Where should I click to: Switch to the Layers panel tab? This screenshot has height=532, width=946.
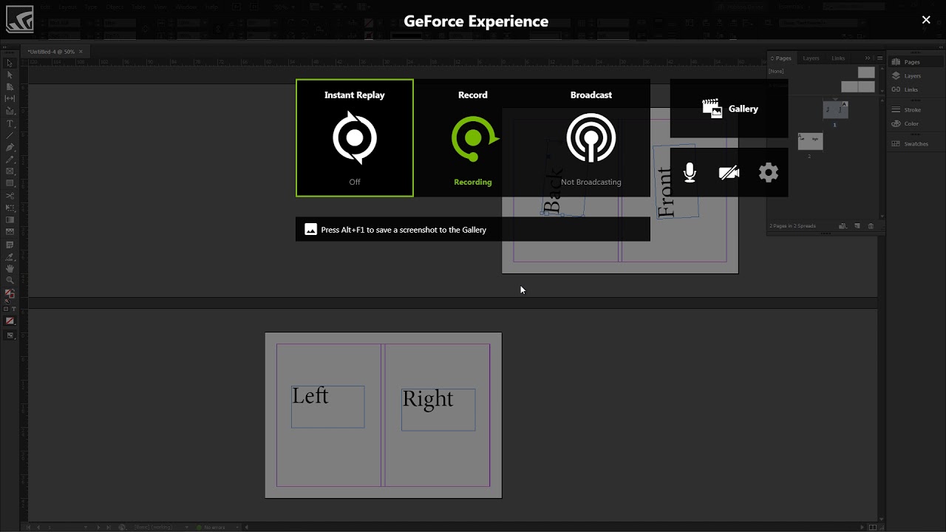point(811,58)
